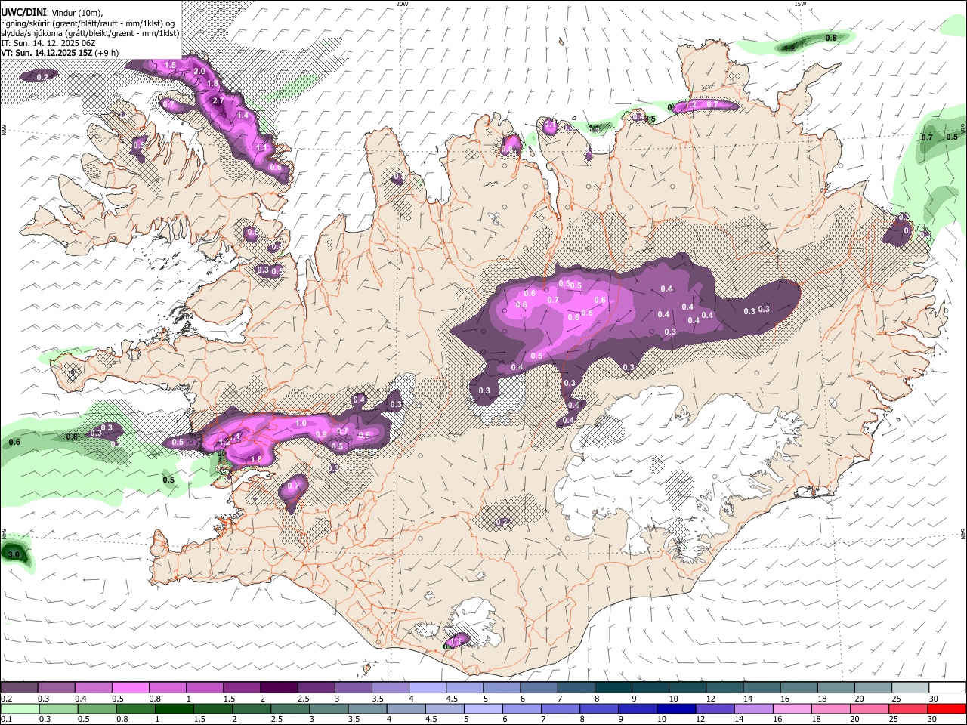The image size is (967, 725).
Task: Click the grey-teal 3–3.5 swatch in bottom legend row
Action: tap(328, 708)
